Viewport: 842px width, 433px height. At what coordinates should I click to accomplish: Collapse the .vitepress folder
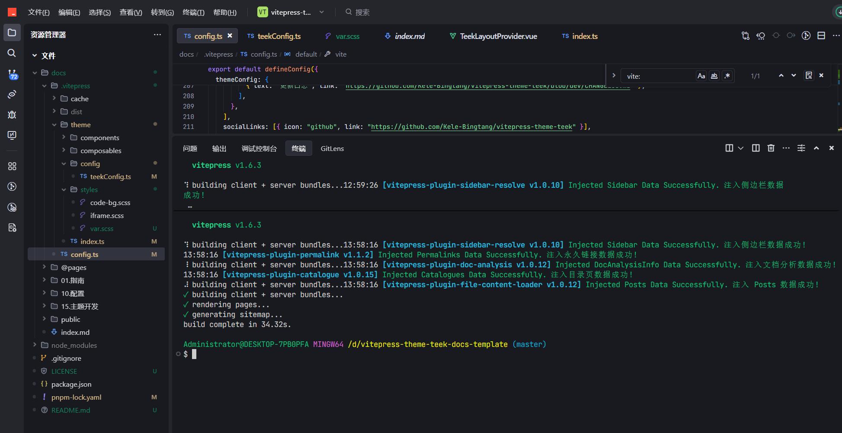[x=44, y=86]
